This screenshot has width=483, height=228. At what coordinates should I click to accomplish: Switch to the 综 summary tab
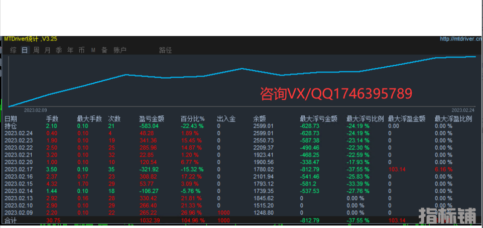(14, 50)
